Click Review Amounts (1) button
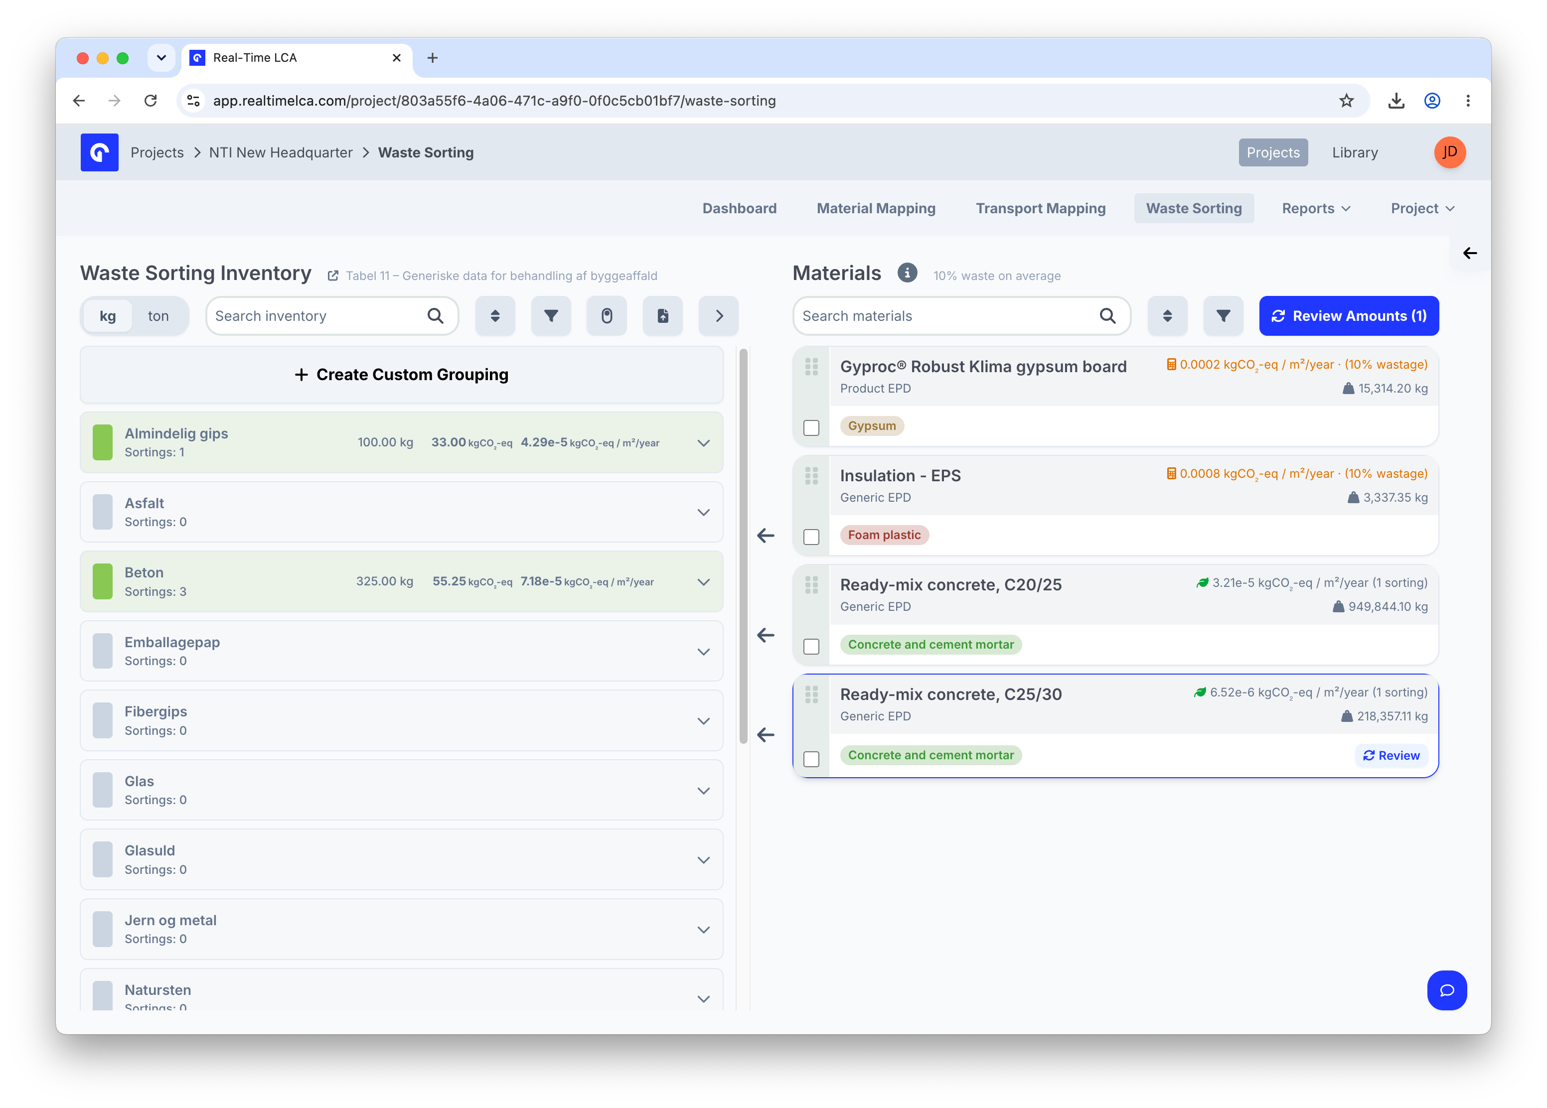This screenshot has height=1108, width=1547. [1349, 316]
